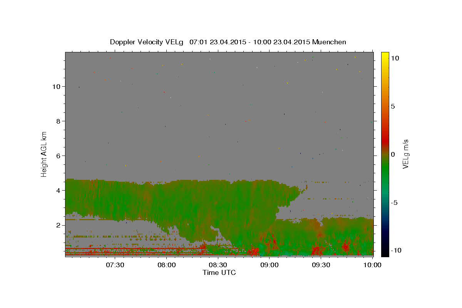
Task: Click the black bottom of the colorbar
Action: coord(385,253)
